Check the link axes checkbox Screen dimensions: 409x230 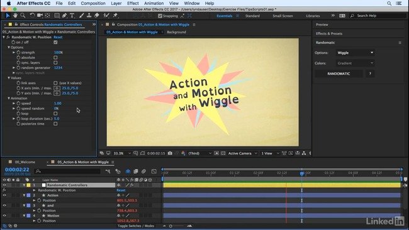55,83
